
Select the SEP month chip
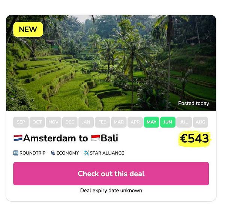[21, 122]
